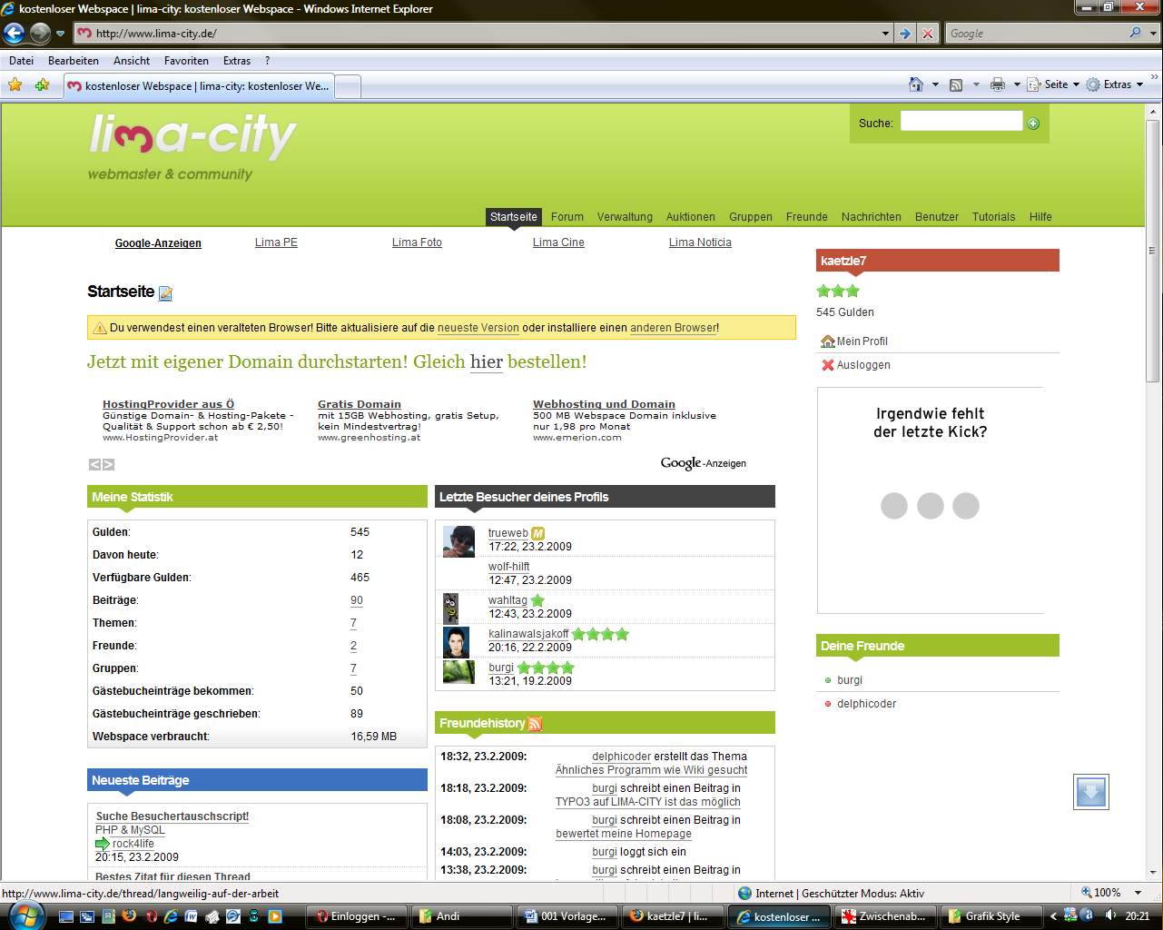Image resolution: width=1163 pixels, height=930 pixels.
Task: Open the Ansicht menu
Action: (132, 61)
